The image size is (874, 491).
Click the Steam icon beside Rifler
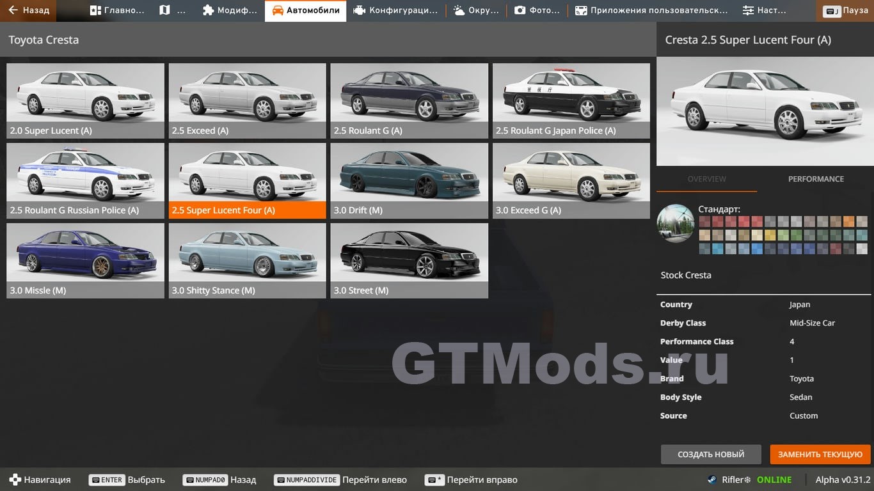click(x=711, y=479)
